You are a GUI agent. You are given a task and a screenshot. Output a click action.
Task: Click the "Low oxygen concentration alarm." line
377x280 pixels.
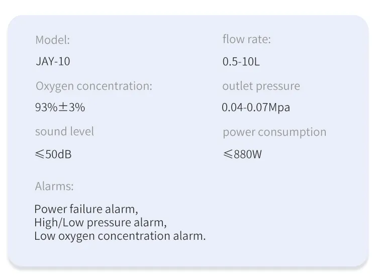(120, 236)
